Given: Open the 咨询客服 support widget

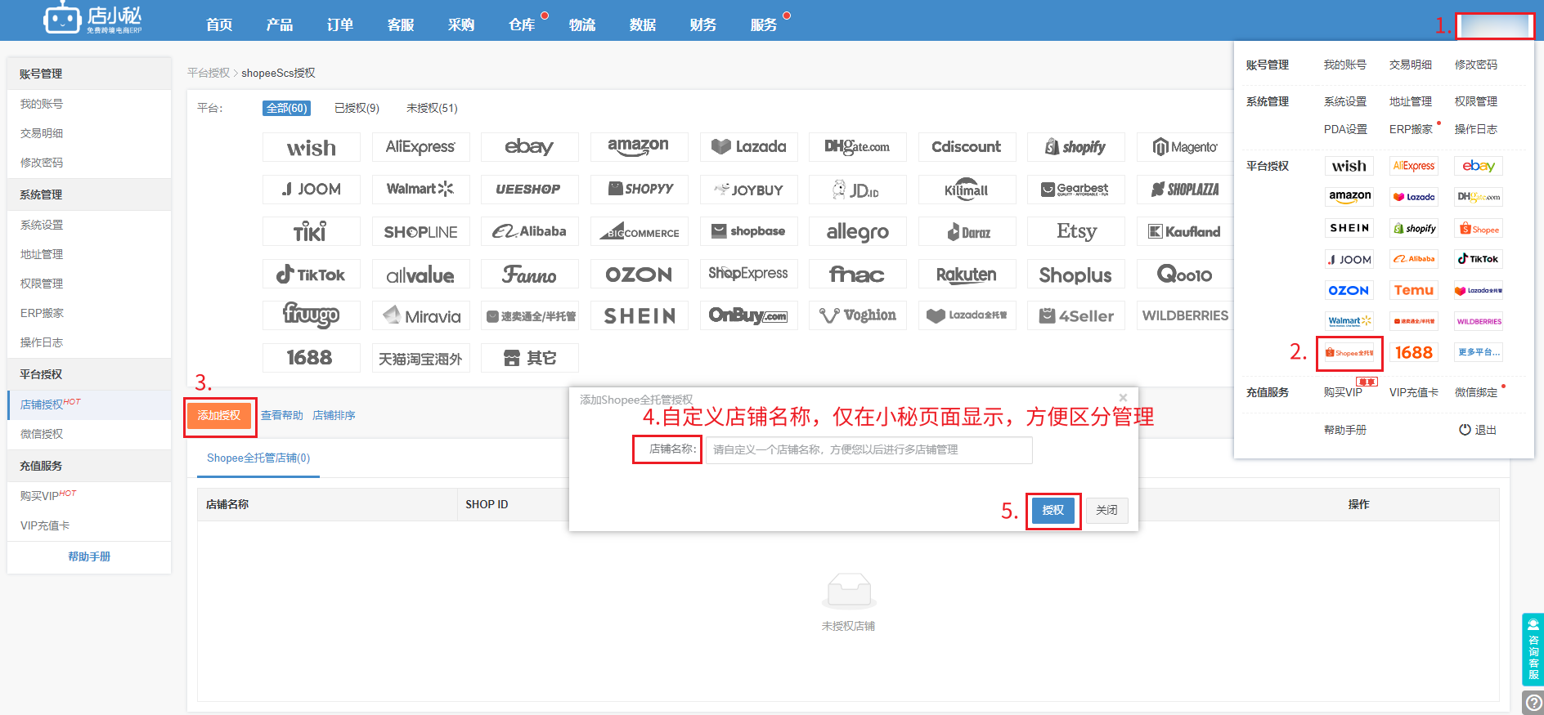Looking at the screenshot, I should [x=1533, y=650].
